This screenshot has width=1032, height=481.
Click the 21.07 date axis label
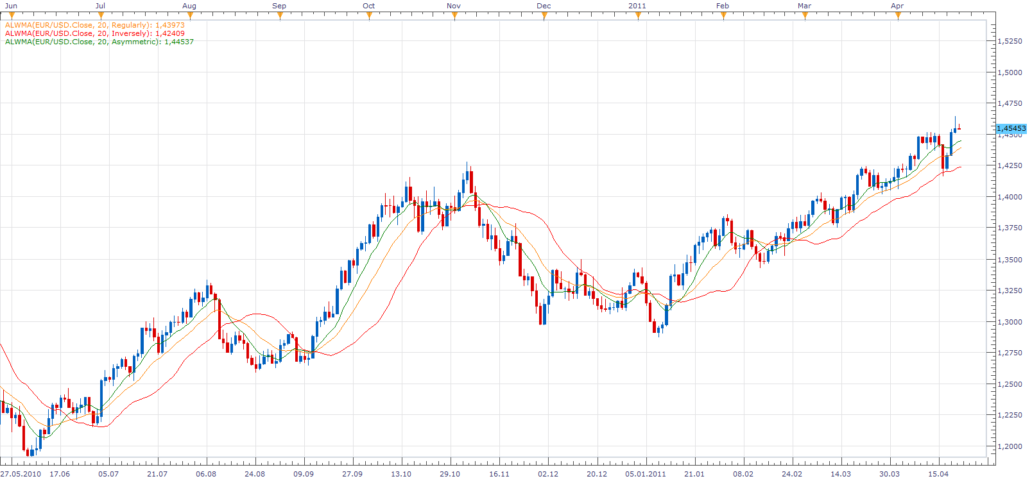[157, 474]
